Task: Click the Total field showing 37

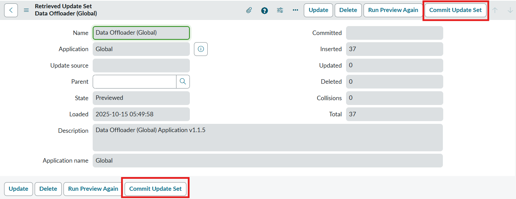Action: 394,114
